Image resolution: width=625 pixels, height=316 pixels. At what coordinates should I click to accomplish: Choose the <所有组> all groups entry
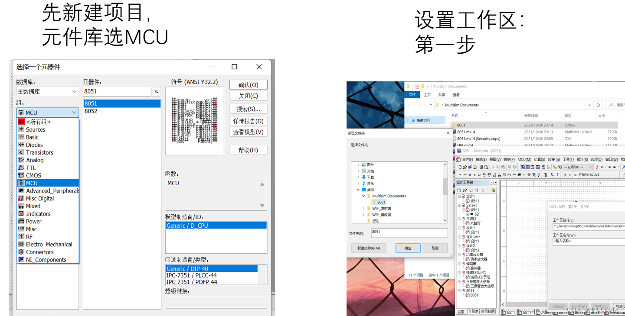point(48,122)
